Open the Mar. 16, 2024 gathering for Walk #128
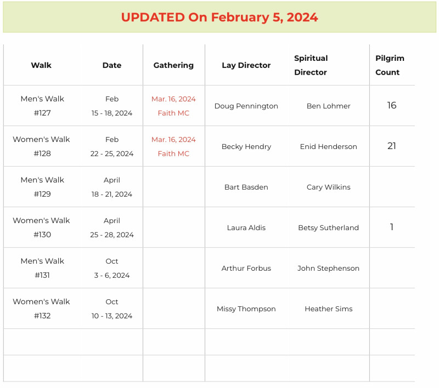439x388 pixels. coord(173,140)
